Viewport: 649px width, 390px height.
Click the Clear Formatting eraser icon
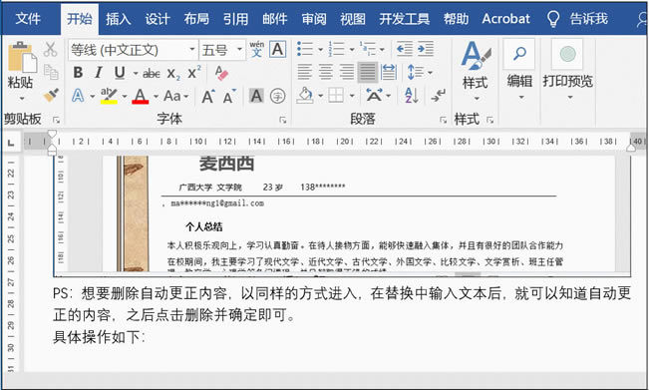pos(221,73)
